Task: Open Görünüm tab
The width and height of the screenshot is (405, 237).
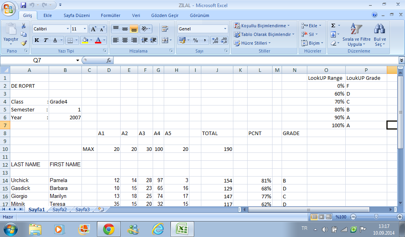Action: (x=200, y=15)
